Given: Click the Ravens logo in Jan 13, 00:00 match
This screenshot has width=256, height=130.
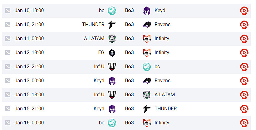Looking at the screenshot, I should 147,81.
